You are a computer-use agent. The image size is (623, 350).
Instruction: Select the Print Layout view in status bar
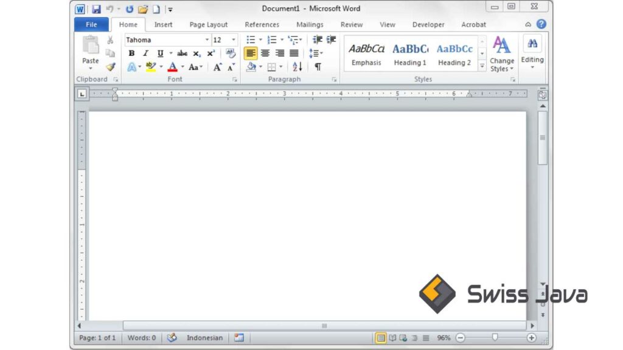(380, 337)
